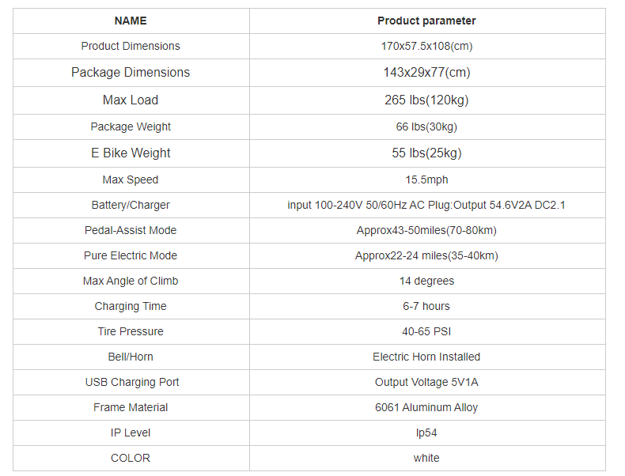Click the 265 lbs(120kg) value
The height and width of the screenshot is (476, 625).
[426, 100]
